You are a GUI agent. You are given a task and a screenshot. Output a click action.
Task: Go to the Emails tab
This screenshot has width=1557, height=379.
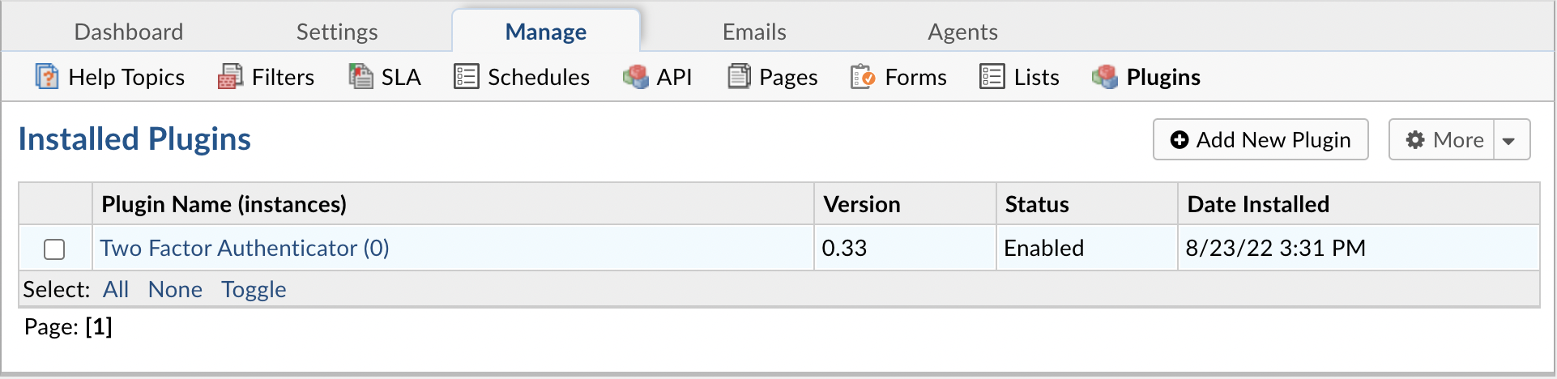pos(754,32)
